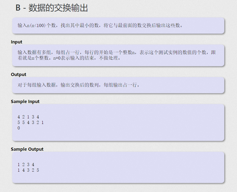Click sample output line '1 4 3 2 5'
237x192 pixels.
pyautogui.click(x=28, y=170)
